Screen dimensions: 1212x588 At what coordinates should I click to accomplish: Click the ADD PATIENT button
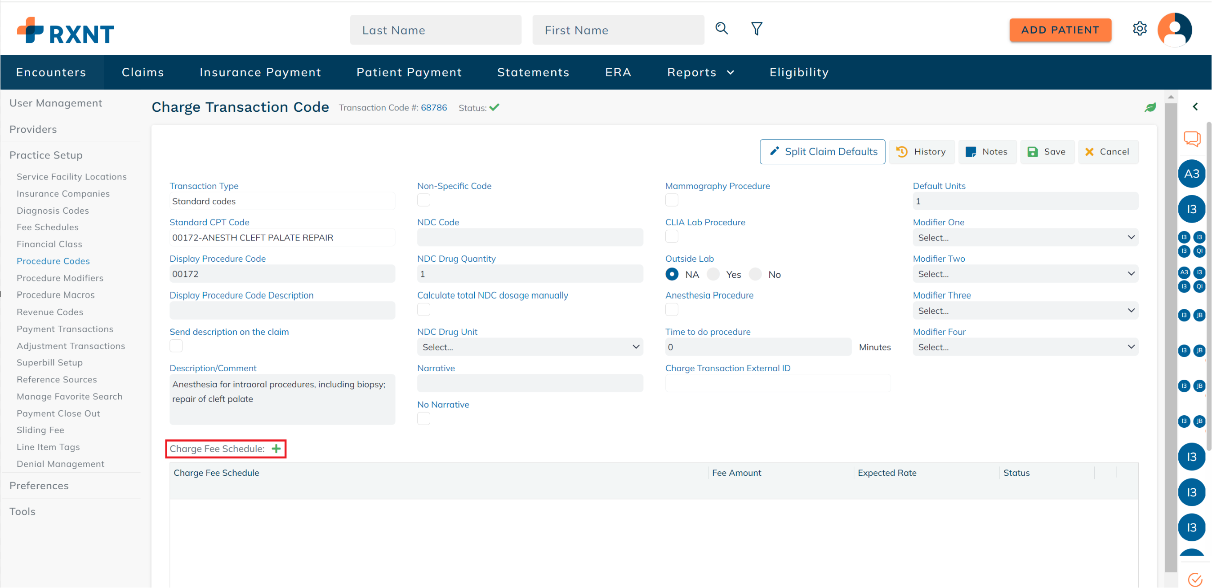pyautogui.click(x=1060, y=30)
